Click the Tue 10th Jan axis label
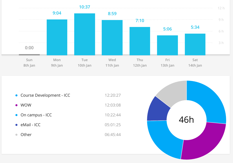 point(85,63)
